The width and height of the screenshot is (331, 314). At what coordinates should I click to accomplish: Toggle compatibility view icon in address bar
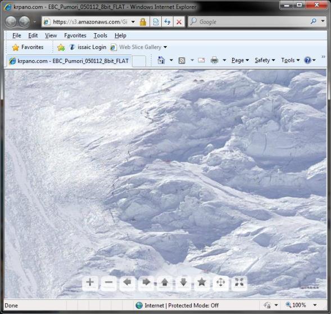coord(156,22)
